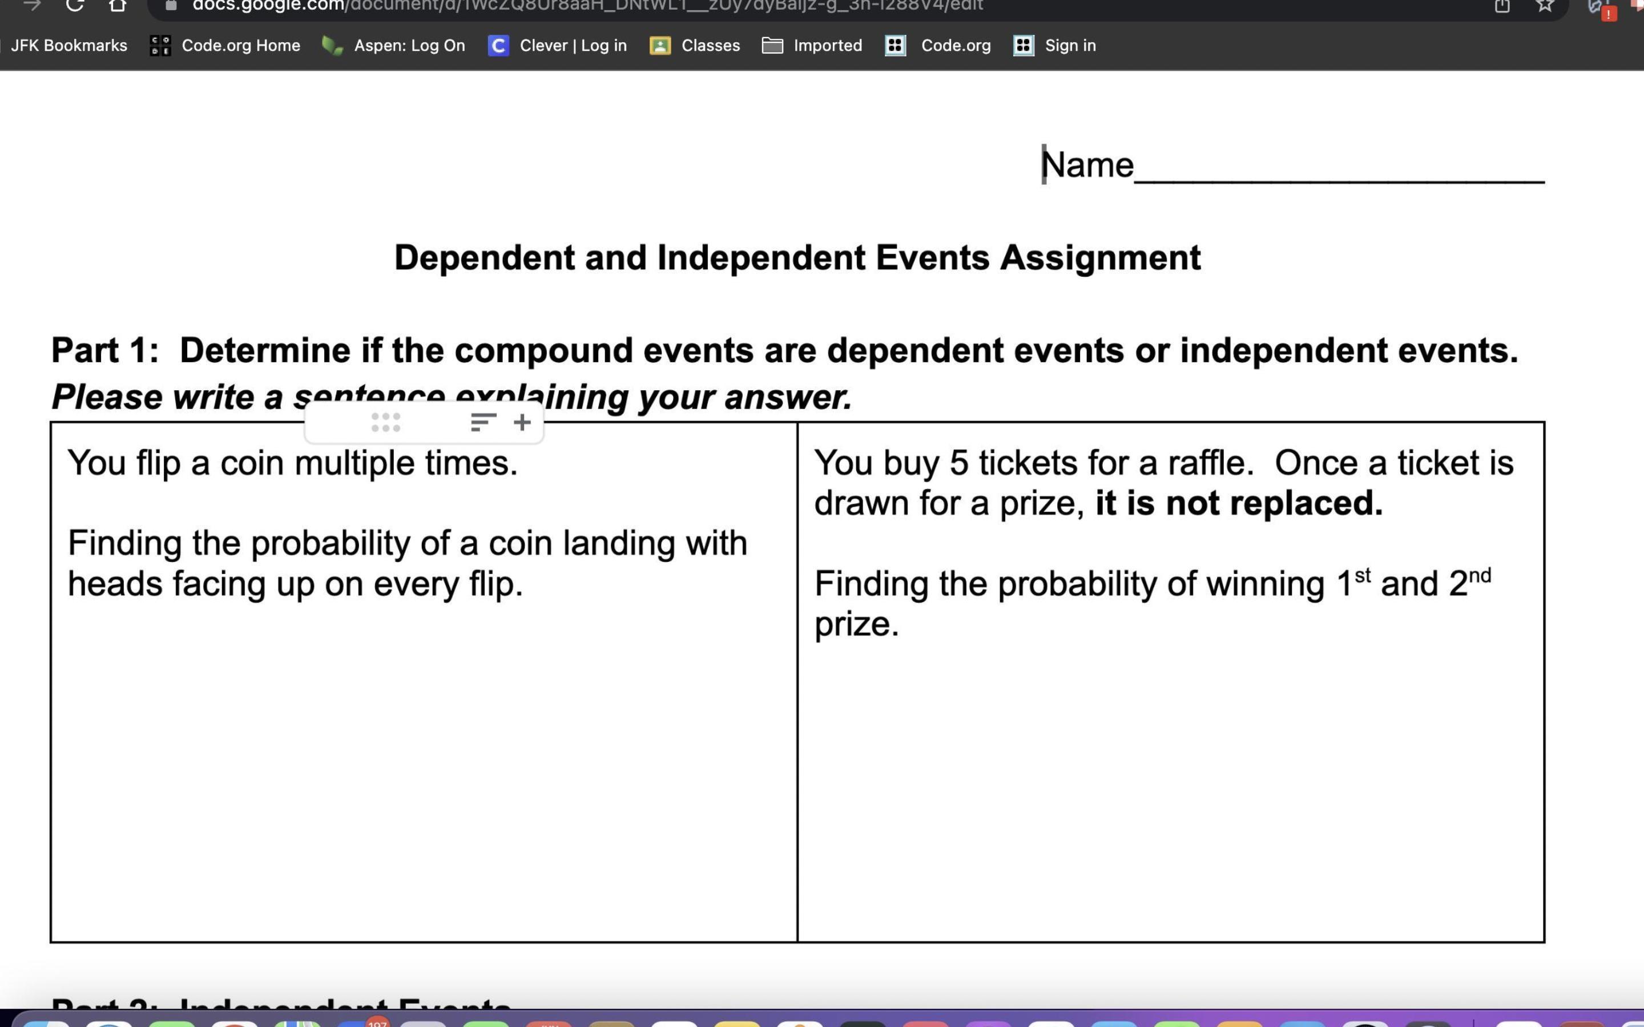Click the browser home icon

pyautogui.click(x=118, y=6)
